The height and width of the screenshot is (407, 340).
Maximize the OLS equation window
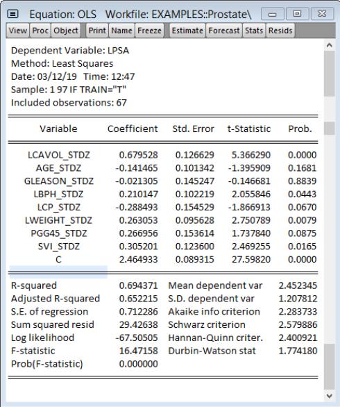(x=297, y=14)
